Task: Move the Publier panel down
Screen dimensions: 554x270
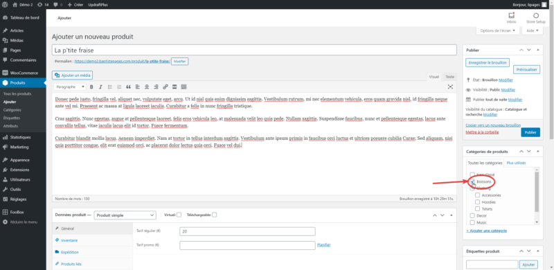Action: (529, 50)
